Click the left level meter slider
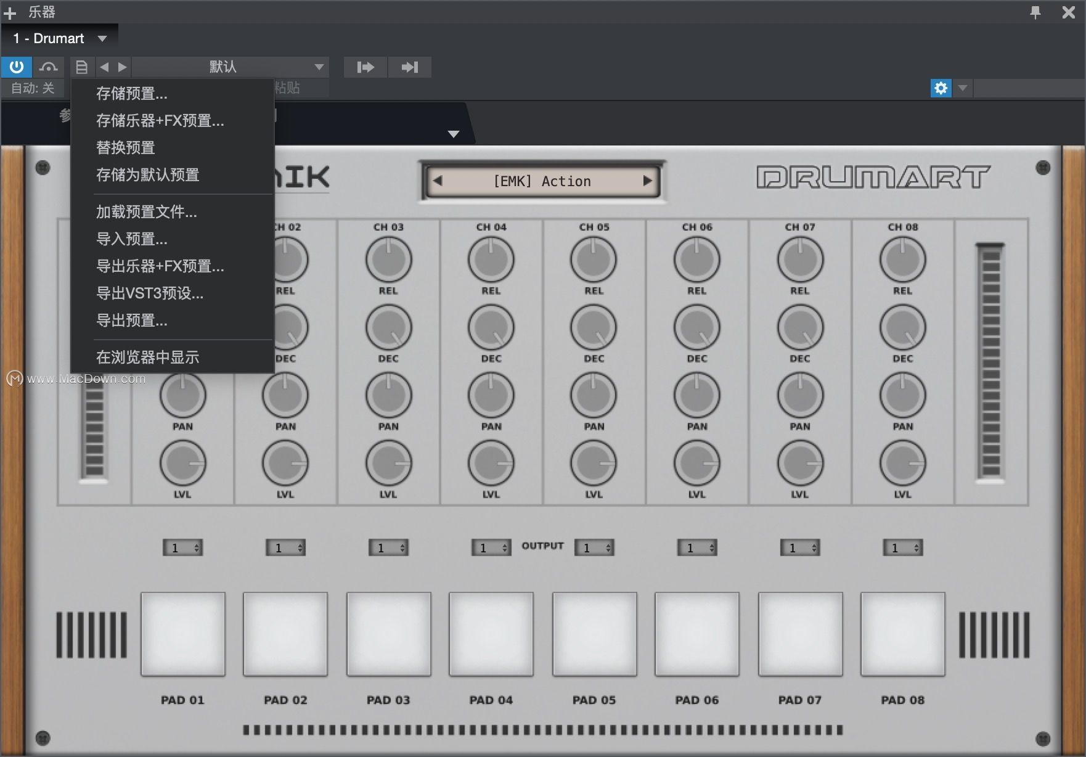1086x757 pixels. click(x=94, y=428)
